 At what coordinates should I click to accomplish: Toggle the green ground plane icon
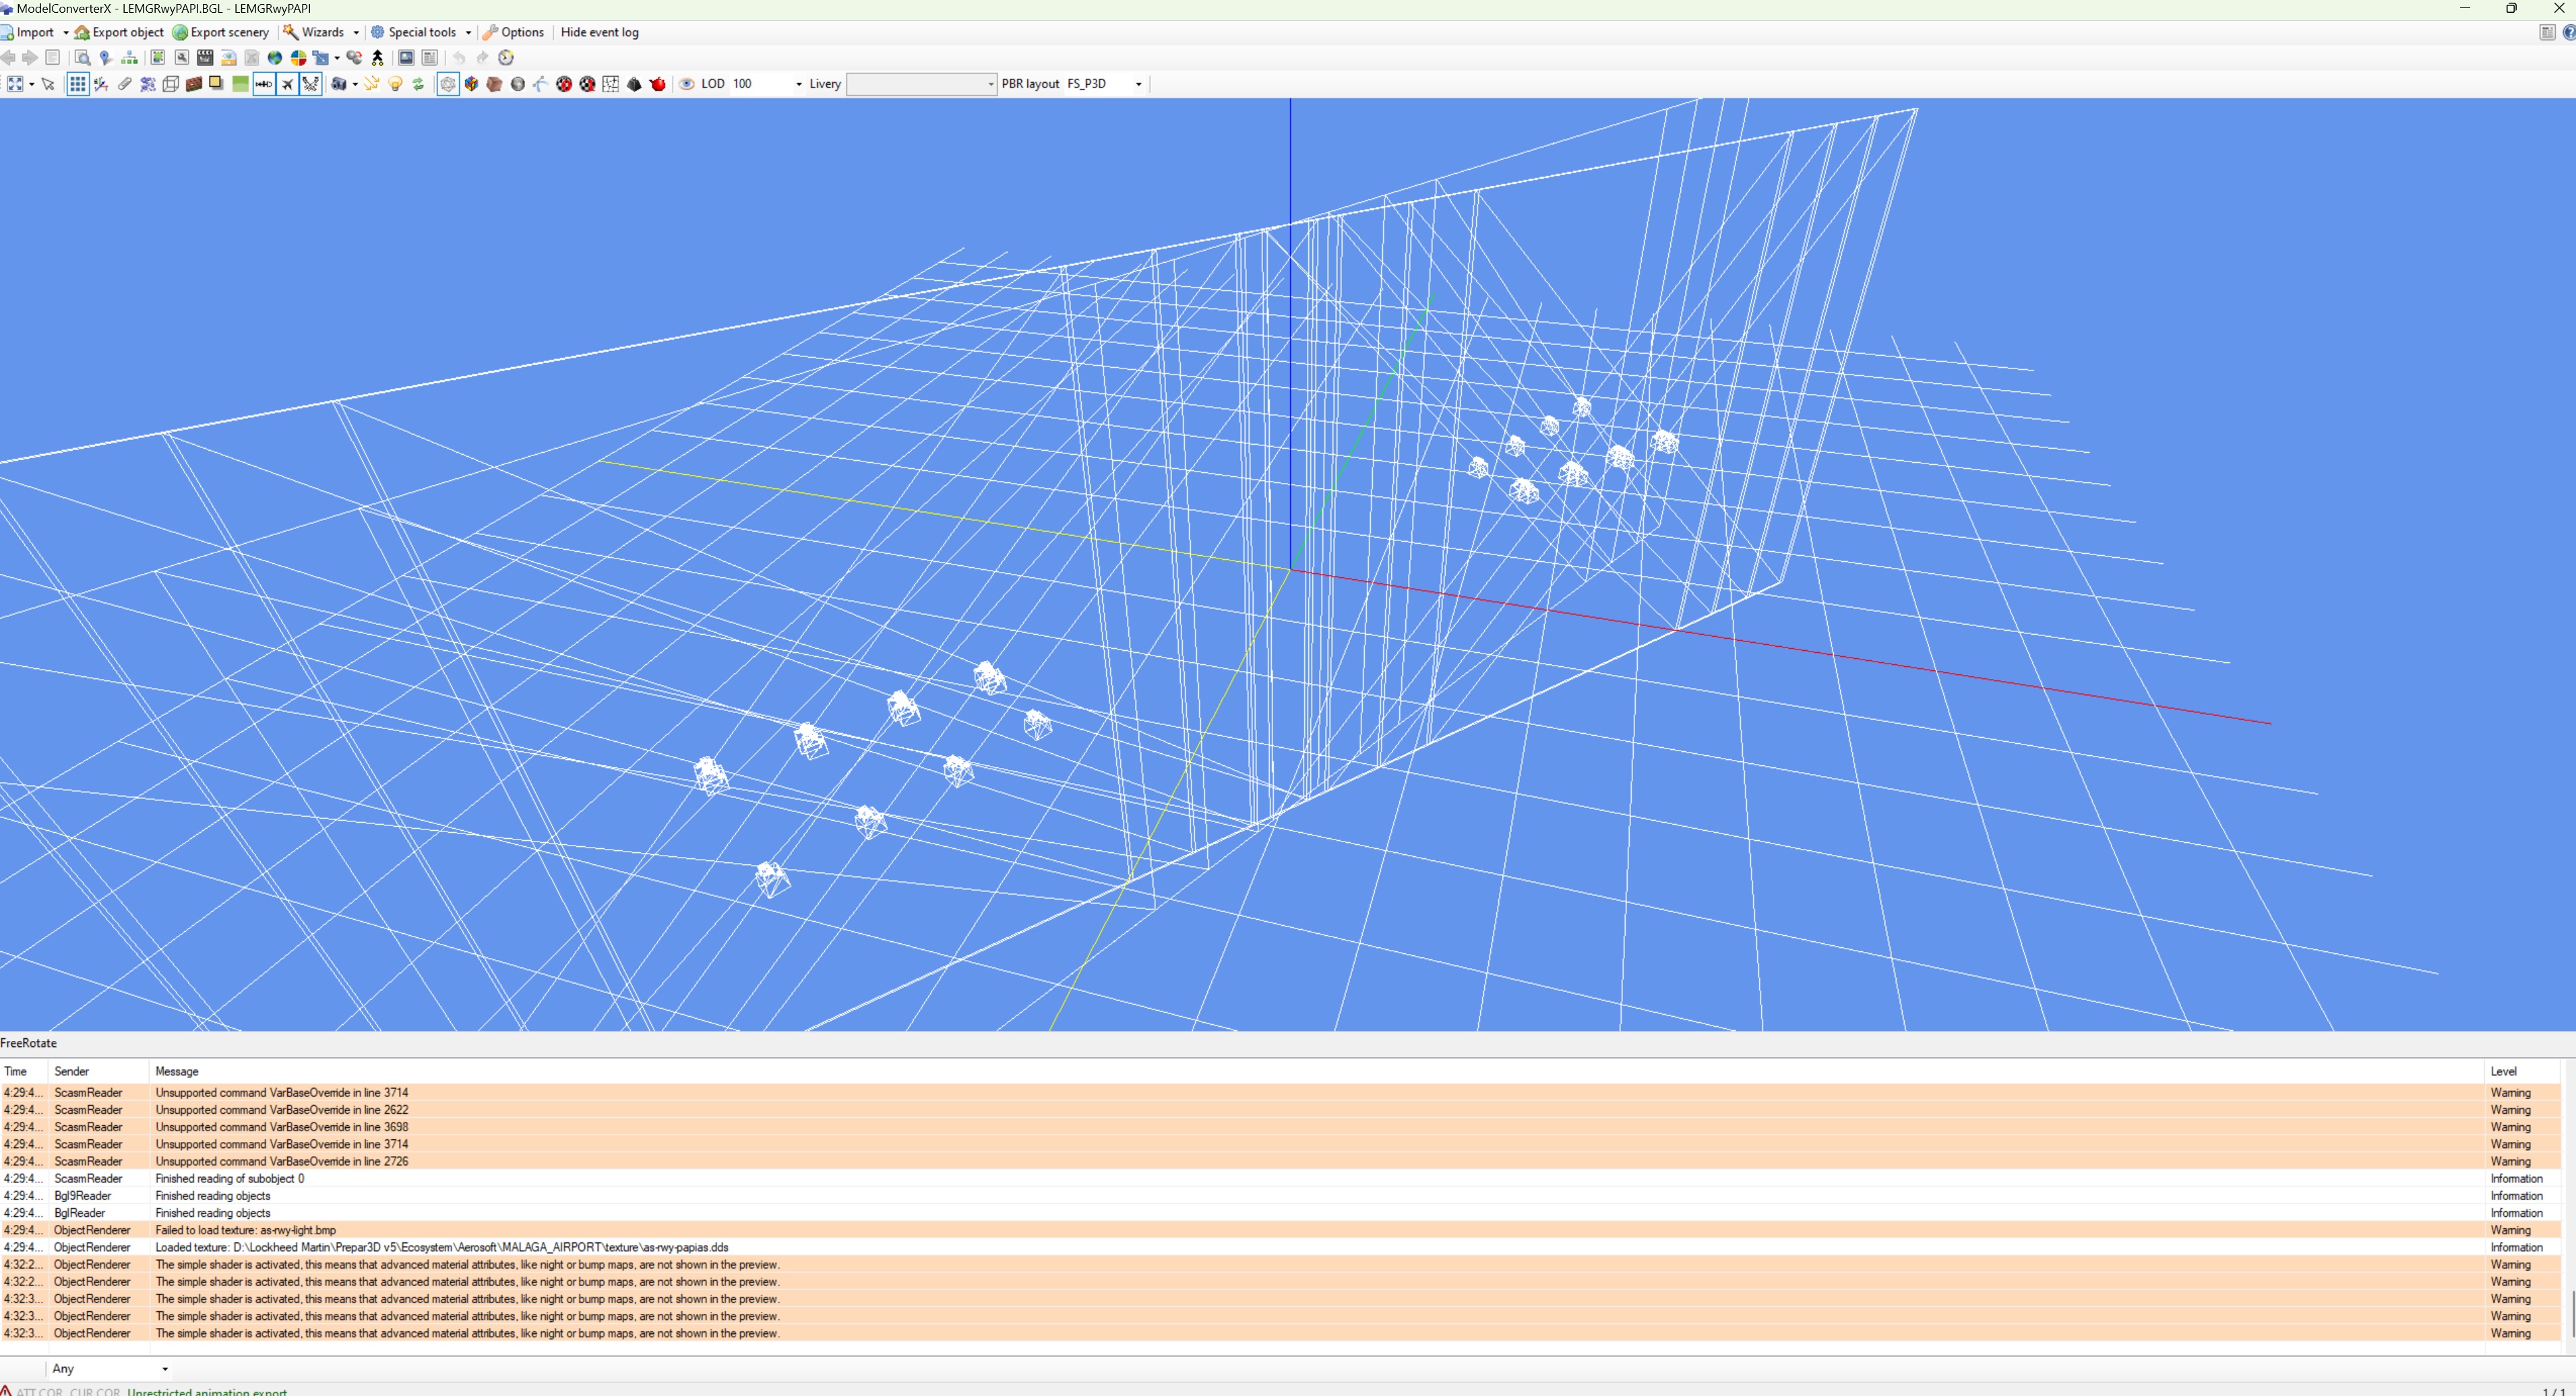(x=240, y=84)
